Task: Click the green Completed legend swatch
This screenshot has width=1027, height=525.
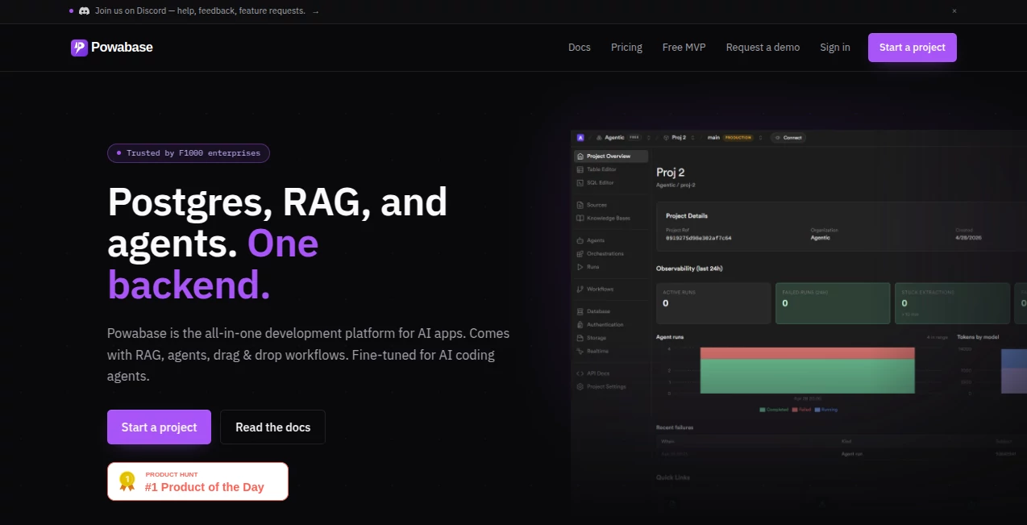Action: [x=763, y=410]
